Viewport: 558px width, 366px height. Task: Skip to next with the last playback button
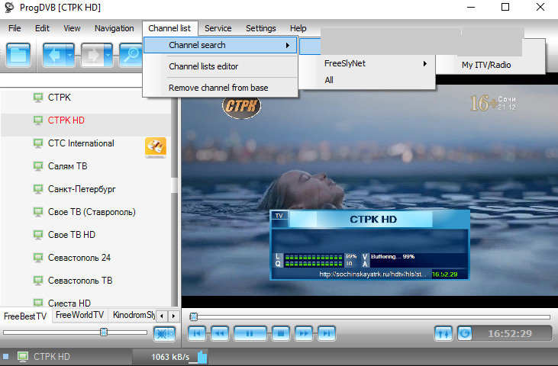tap(327, 334)
